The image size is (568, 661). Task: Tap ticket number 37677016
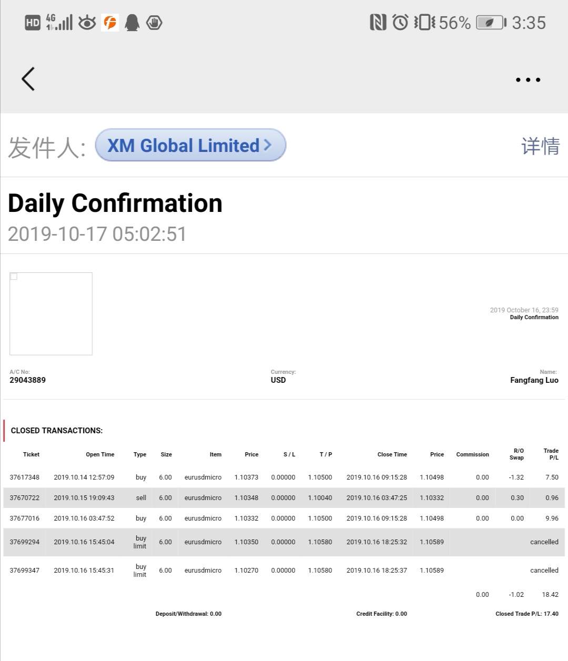coord(25,518)
